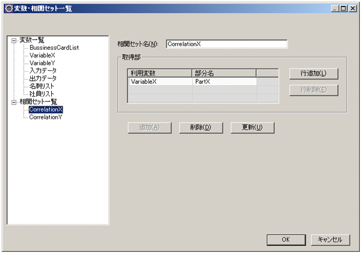Select 入力データ in the tree
The width and height of the screenshot is (362, 254).
43,71
